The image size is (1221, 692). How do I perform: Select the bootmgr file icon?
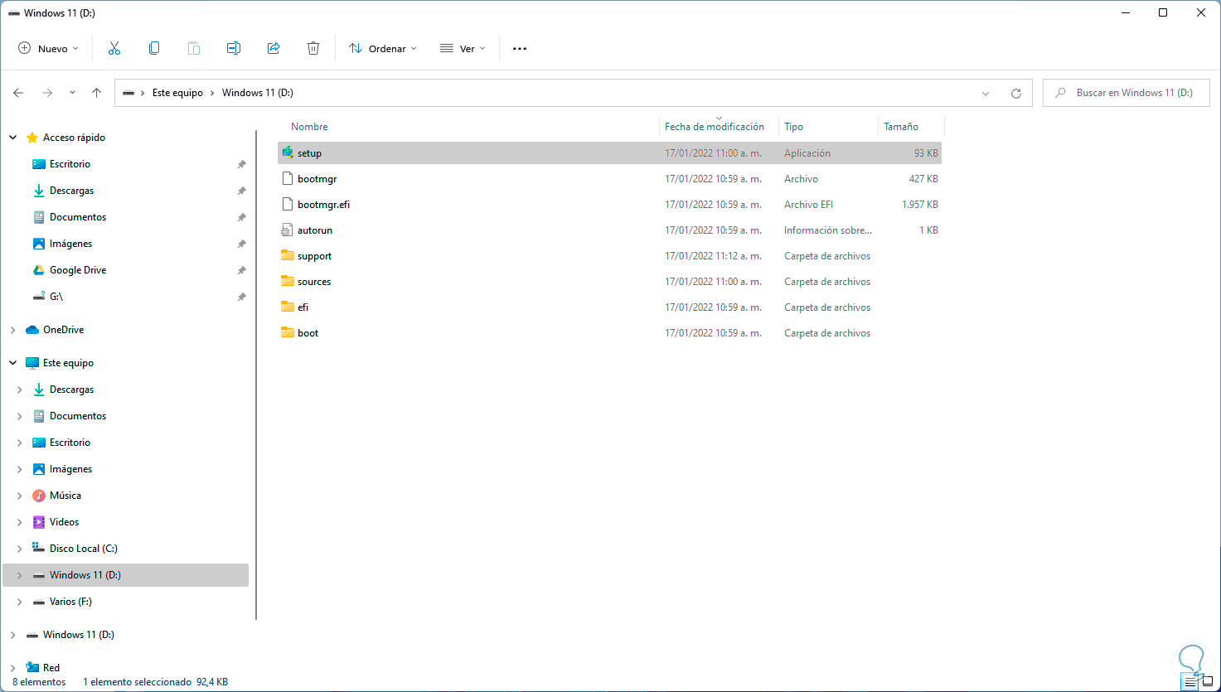(288, 178)
